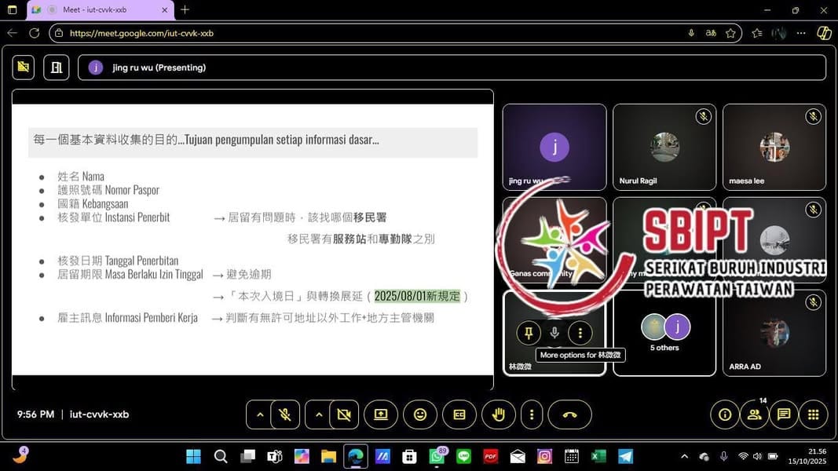Click the browser address bar URL
The width and height of the screenshot is (838, 471).
coord(141,33)
